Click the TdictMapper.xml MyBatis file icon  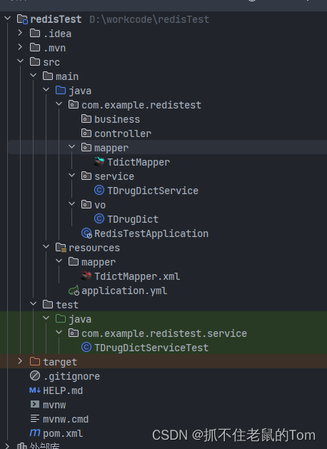point(86,276)
